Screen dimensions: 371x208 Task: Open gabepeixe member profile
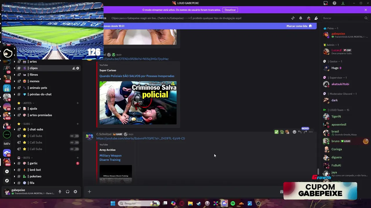[x=345, y=35]
